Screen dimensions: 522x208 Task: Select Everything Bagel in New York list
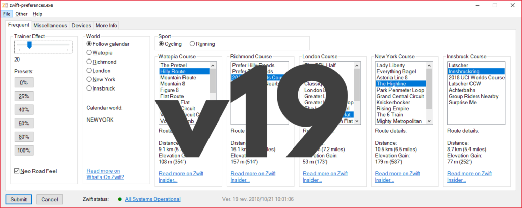coord(401,71)
